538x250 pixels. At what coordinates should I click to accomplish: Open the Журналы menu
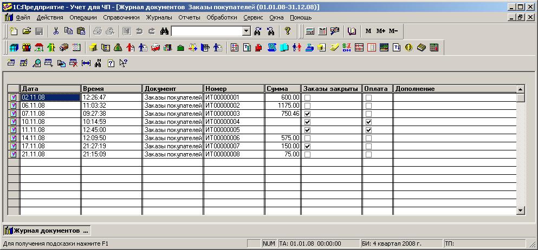click(x=159, y=17)
